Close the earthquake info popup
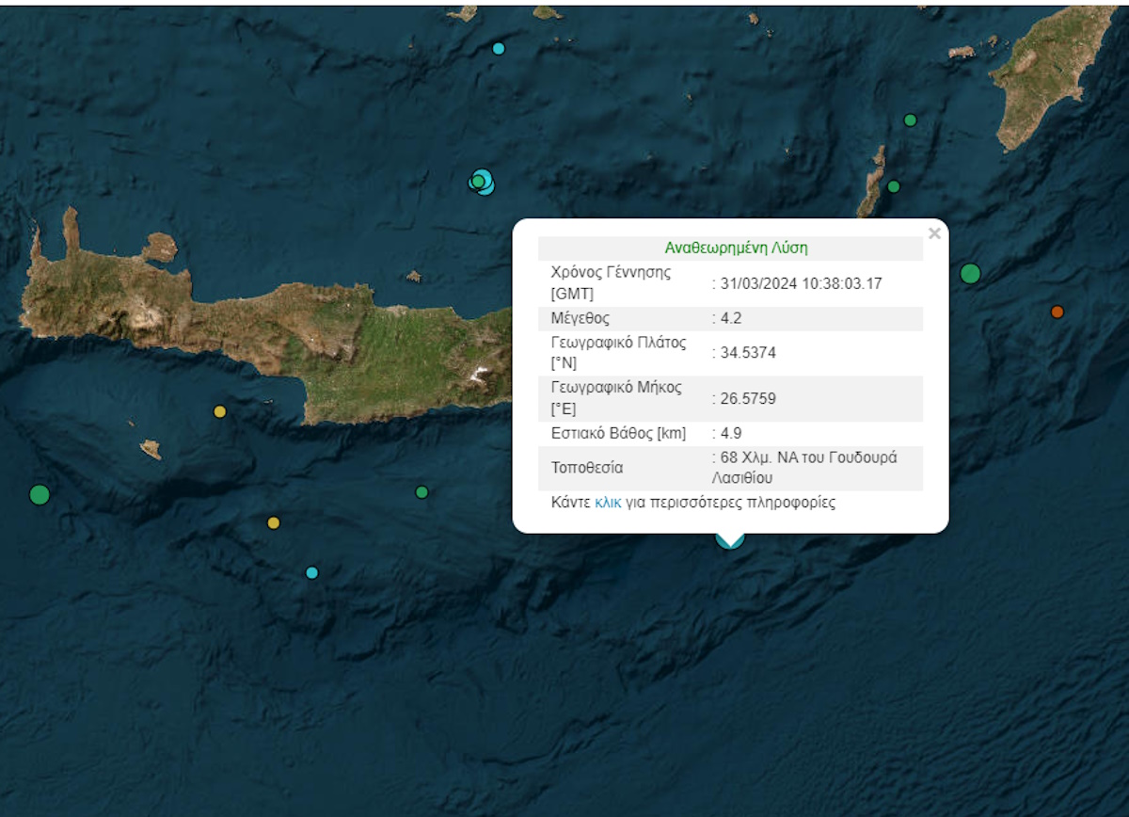 pyautogui.click(x=934, y=233)
